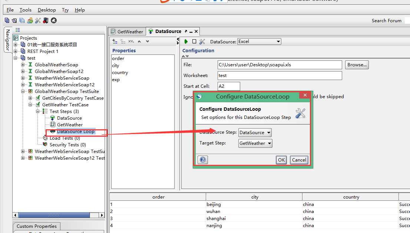Close the Configure DataSourceLoop dialog
The image size is (410, 233).
(x=305, y=95)
